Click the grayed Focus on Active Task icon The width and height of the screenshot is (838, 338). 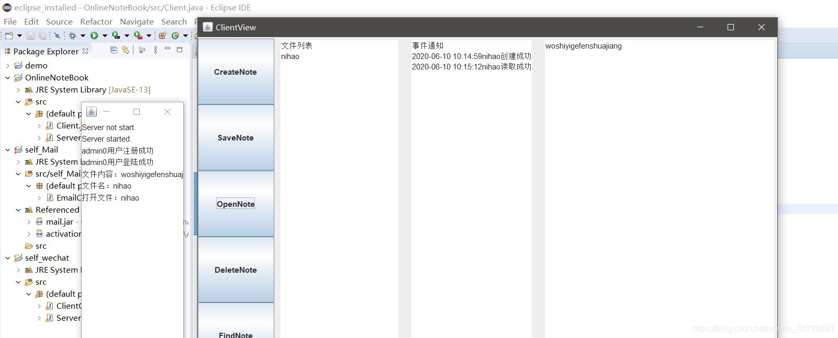point(142,50)
